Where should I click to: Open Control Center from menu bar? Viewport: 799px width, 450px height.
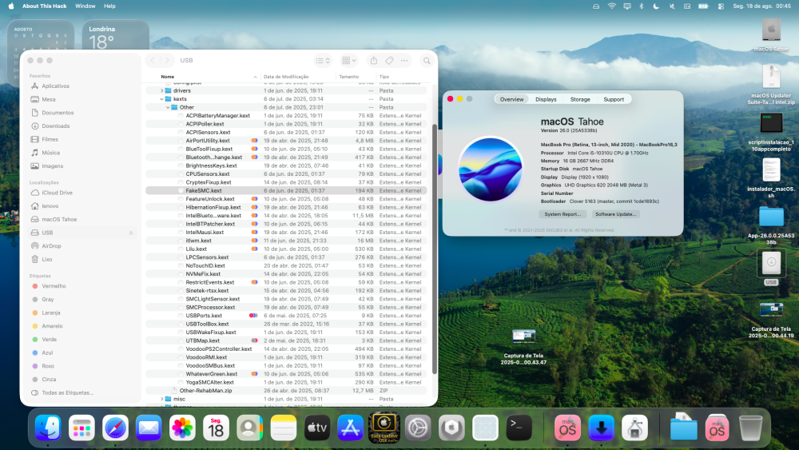pos(721,6)
